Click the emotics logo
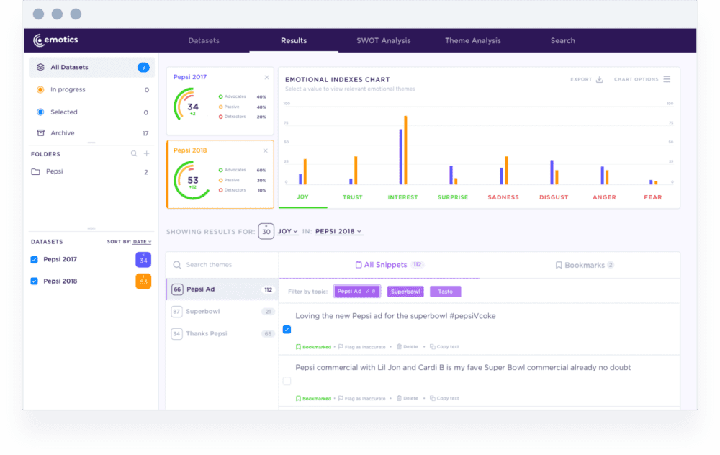 (x=55, y=40)
